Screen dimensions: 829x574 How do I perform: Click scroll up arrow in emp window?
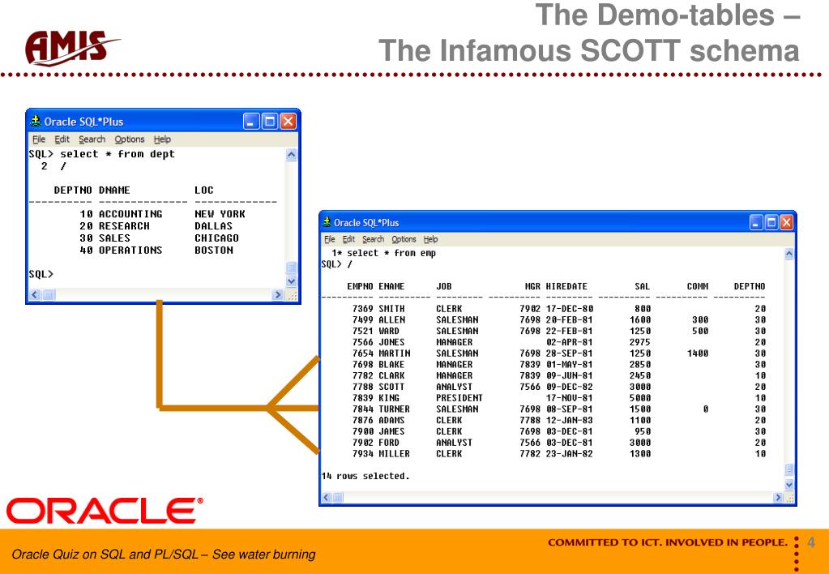point(788,254)
